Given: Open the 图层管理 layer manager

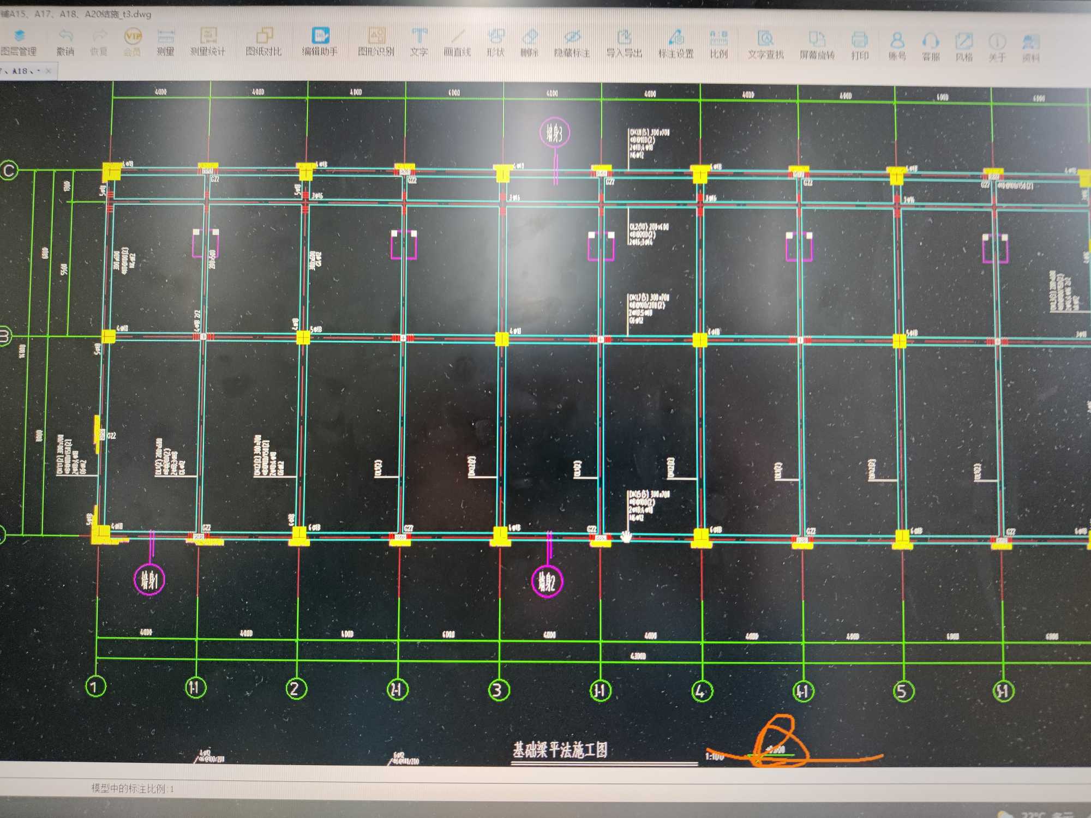Looking at the screenshot, I should pyautogui.click(x=19, y=43).
